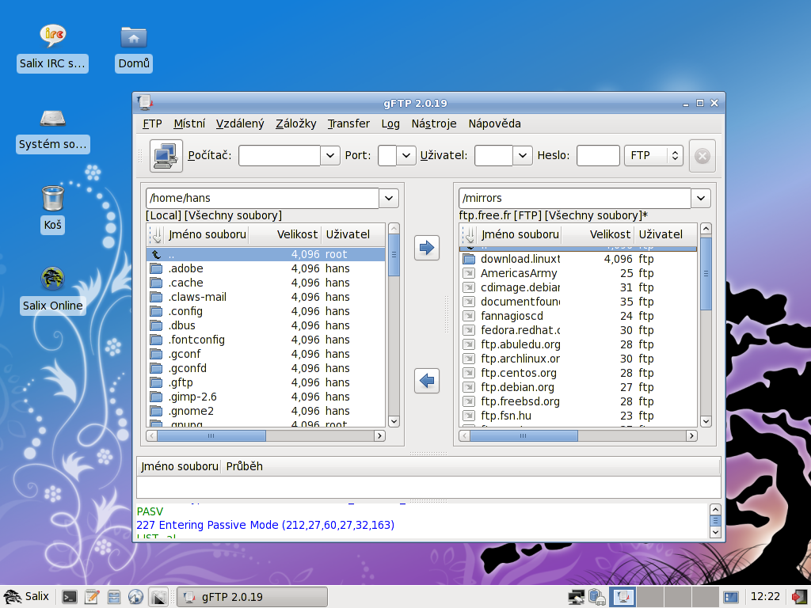Select the ftp.debian.org remote entry
The width and height of the screenshot is (811, 608).
578,387
